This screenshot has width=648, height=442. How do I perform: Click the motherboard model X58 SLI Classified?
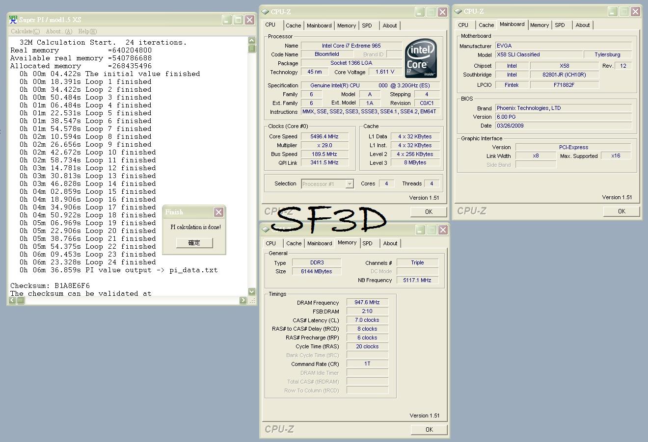tap(539, 54)
